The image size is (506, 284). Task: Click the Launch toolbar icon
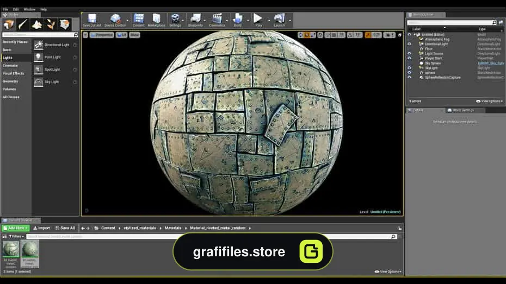pyautogui.click(x=279, y=20)
